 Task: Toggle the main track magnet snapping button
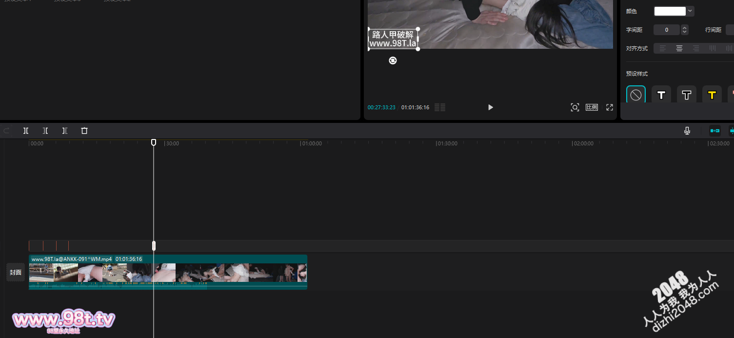click(715, 131)
